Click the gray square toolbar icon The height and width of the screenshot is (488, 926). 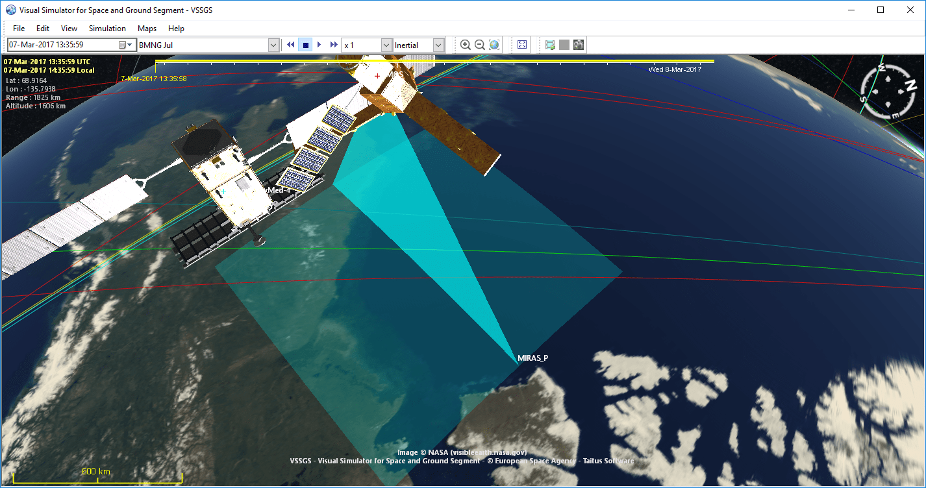(x=564, y=45)
